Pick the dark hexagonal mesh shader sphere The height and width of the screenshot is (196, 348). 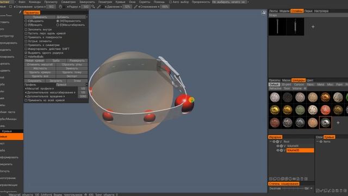288,97
